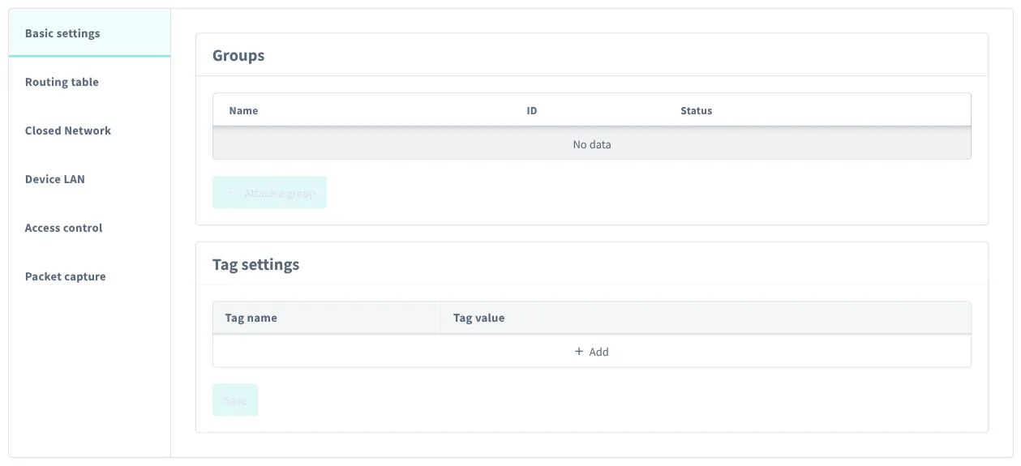Screen dimensions: 1021x466
Task: Open the Access control section
Action: tap(89, 228)
